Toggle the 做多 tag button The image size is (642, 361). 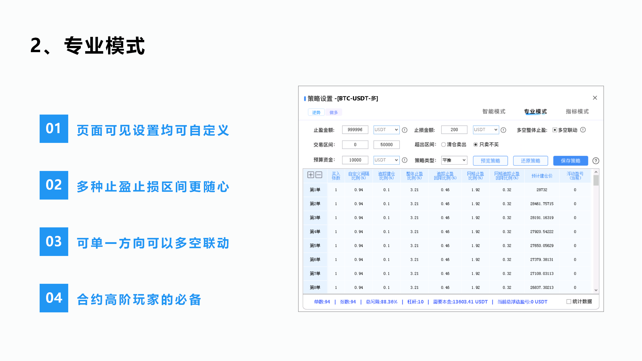click(334, 112)
